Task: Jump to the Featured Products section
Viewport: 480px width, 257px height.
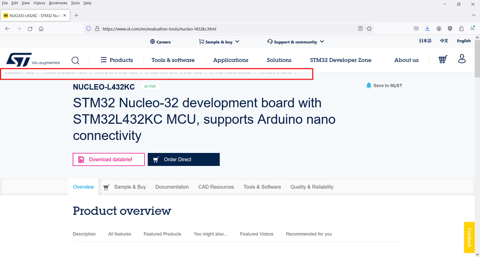Action: [x=162, y=234]
